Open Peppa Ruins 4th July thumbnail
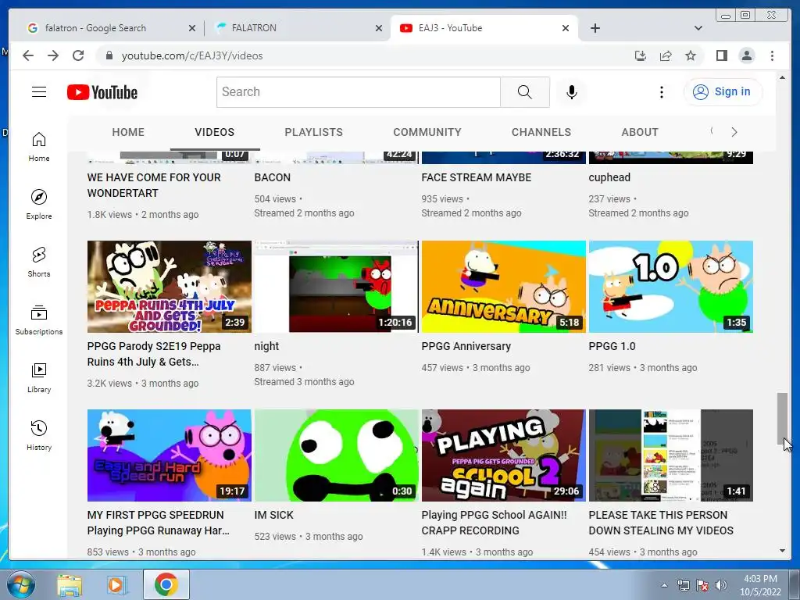The width and height of the screenshot is (800, 600). (170, 287)
